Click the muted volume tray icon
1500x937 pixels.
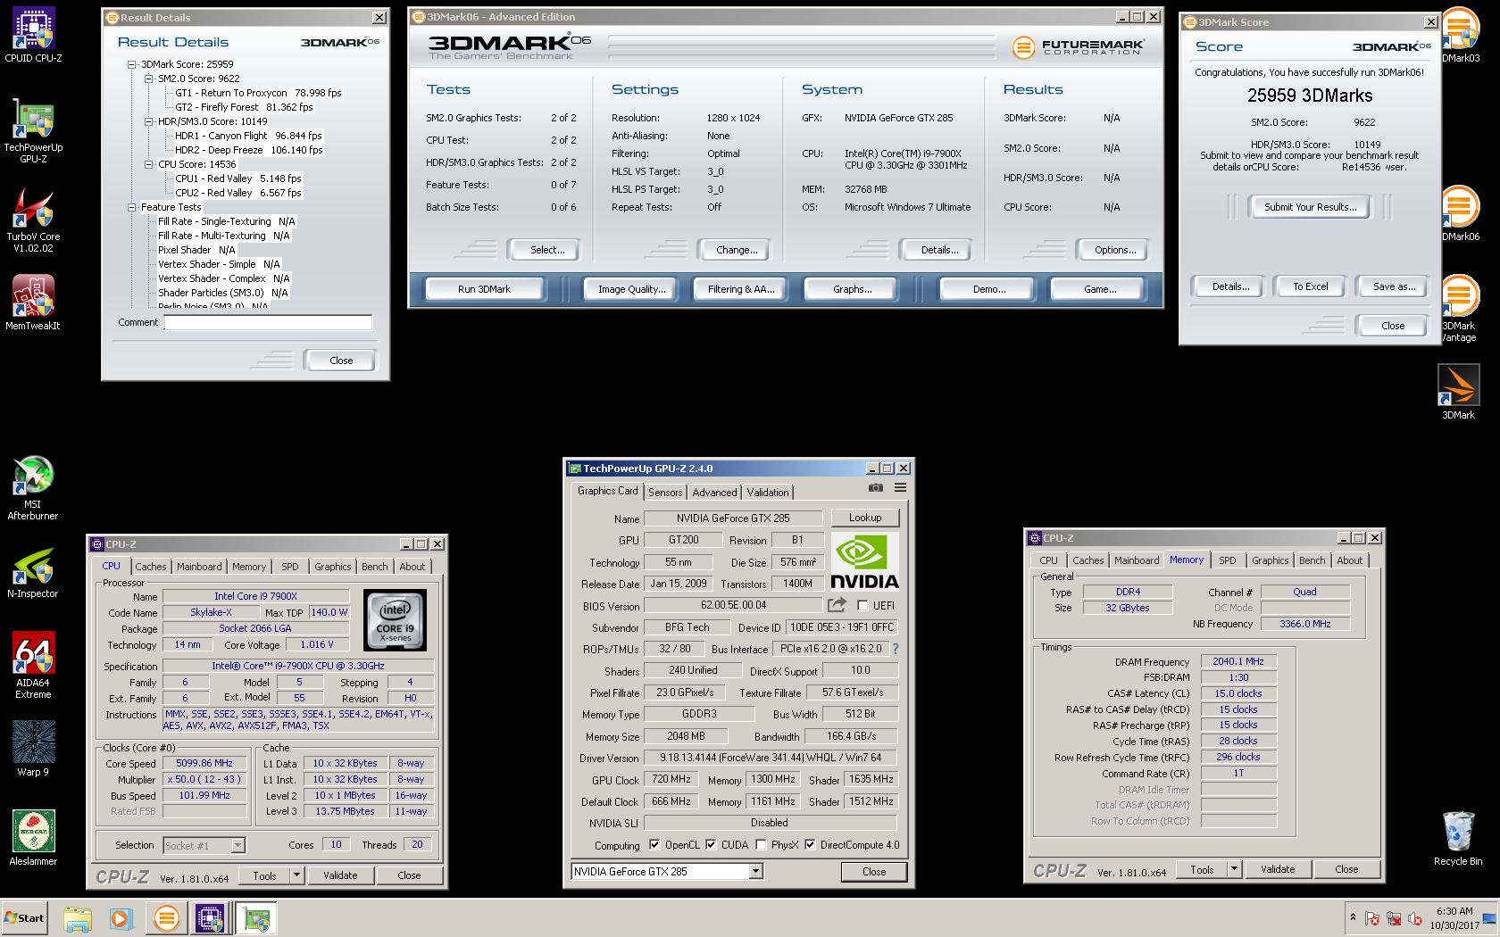[1415, 918]
